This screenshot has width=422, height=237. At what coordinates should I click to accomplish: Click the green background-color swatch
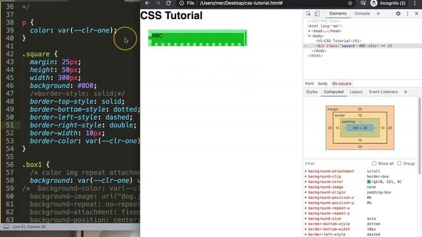(369, 182)
